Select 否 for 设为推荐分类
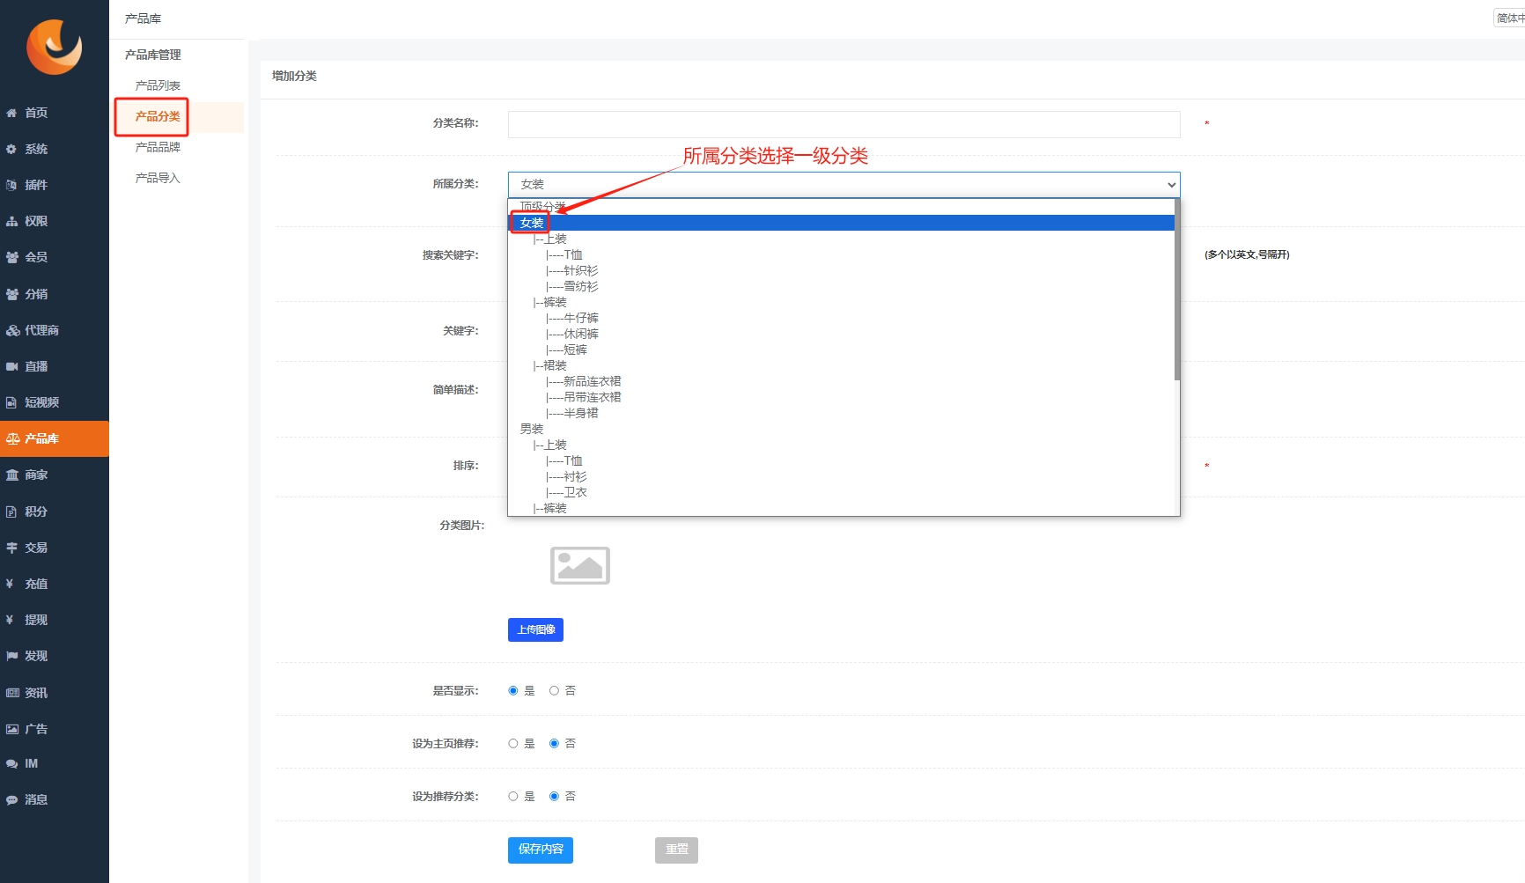This screenshot has height=883, width=1525. (x=554, y=797)
